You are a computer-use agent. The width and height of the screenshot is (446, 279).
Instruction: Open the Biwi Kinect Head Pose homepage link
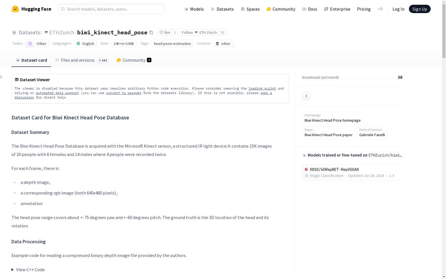(332, 120)
